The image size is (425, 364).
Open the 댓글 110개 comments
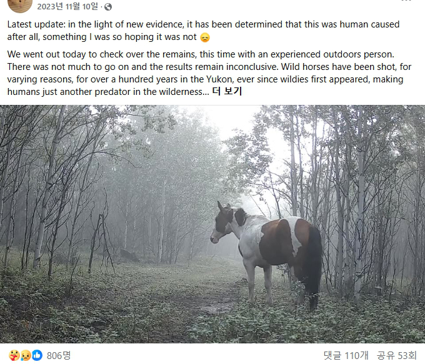346,355
